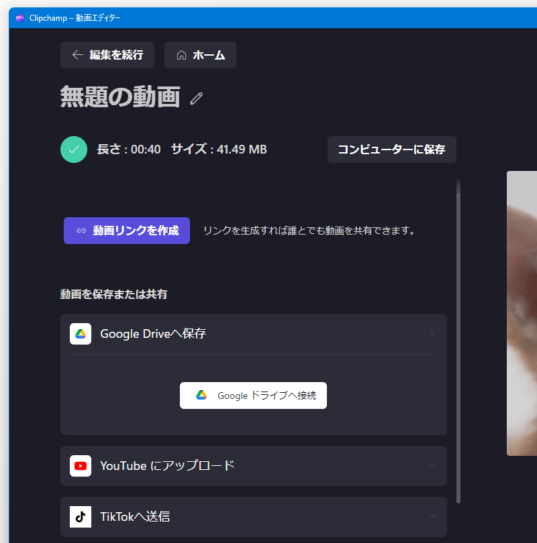Click the 動画を保存または共有 heading
Image resolution: width=537 pixels, height=543 pixels.
(x=113, y=294)
